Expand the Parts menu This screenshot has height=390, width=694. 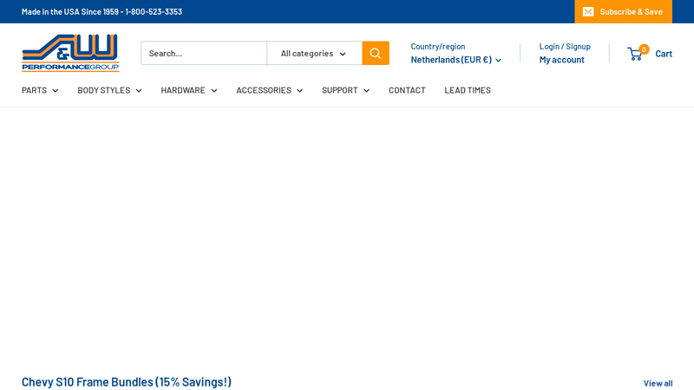[x=40, y=90]
